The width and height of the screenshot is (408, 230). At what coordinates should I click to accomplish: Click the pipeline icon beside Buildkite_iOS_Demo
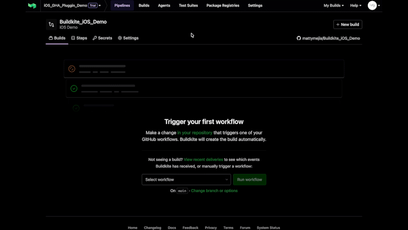tap(52, 25)
